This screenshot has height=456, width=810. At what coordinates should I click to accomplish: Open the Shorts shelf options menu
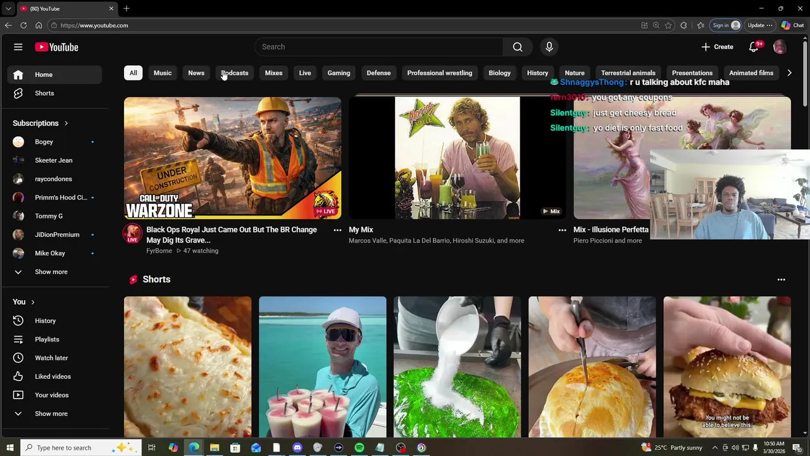coord(781,279)
